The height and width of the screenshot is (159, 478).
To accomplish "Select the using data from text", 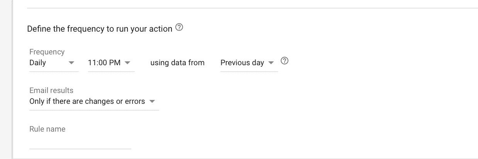I will (178, 63).
